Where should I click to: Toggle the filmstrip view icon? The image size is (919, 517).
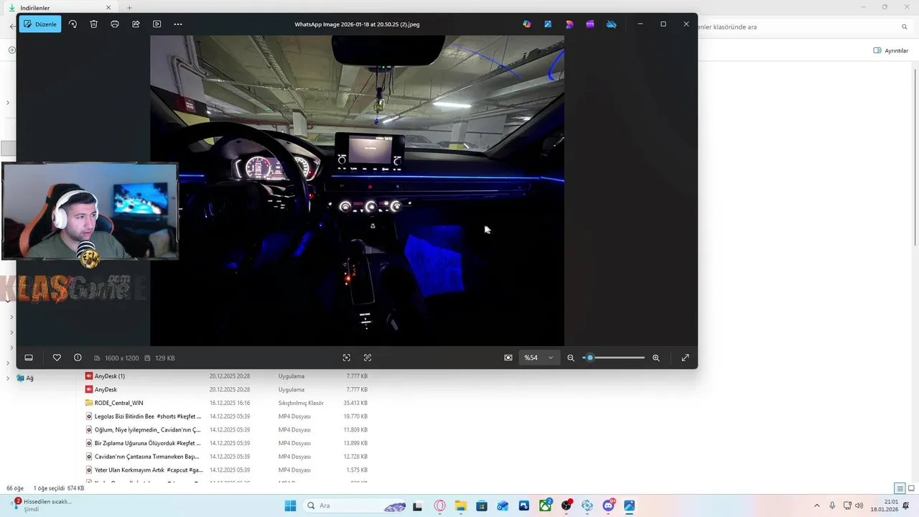point(29,358)
